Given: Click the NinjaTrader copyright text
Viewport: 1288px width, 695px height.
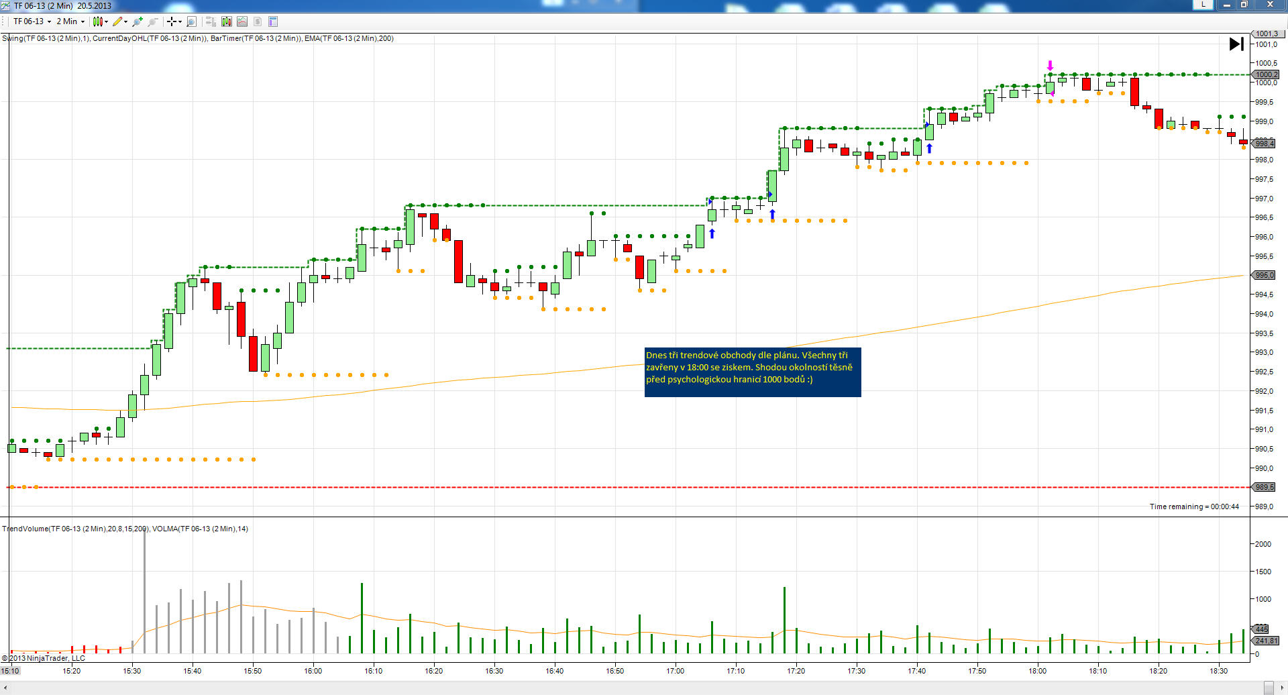Looking at the screenshot, I should (44, 658).
